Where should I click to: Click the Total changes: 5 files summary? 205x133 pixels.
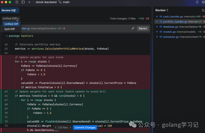click(x=123, y=19)
